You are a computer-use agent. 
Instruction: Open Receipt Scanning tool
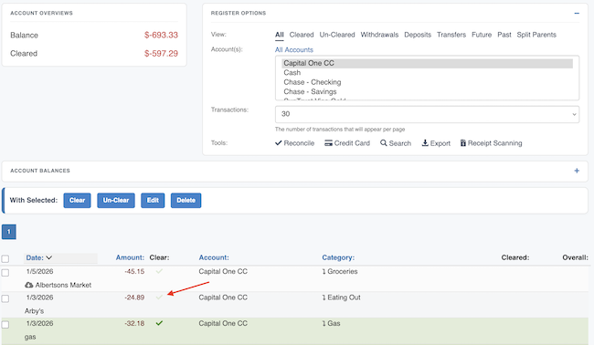click(491, 143)
